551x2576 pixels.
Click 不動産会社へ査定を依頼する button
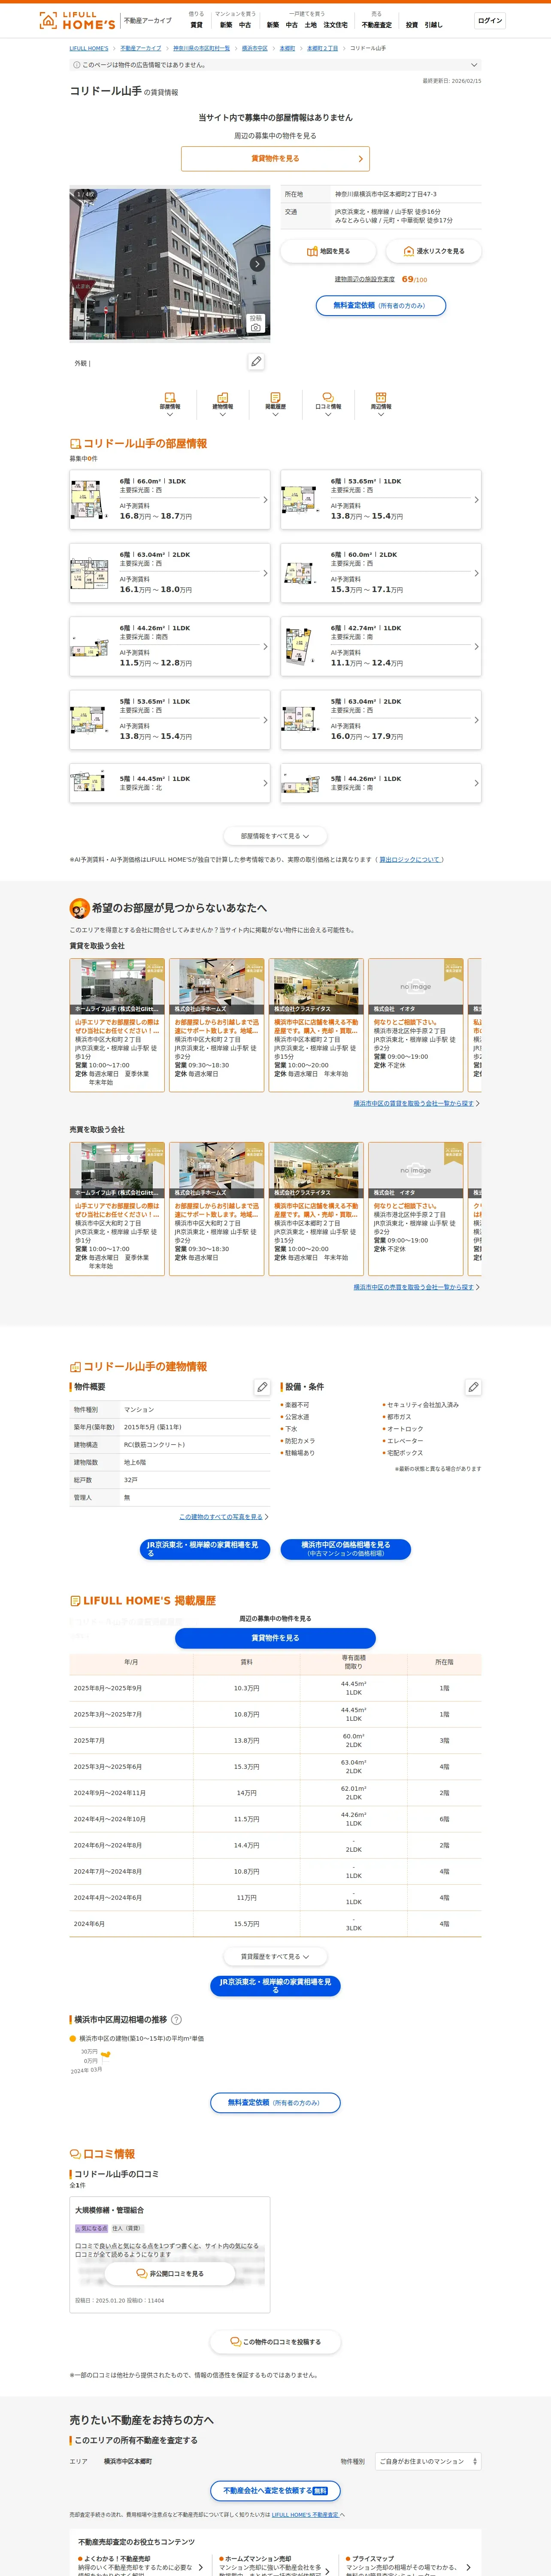point(275,2491)
